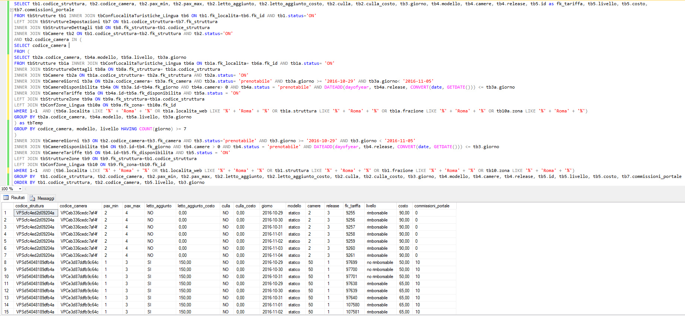Click the commissioni_portale column header
This screenshot has width=685, height=316.
(434, 206)
